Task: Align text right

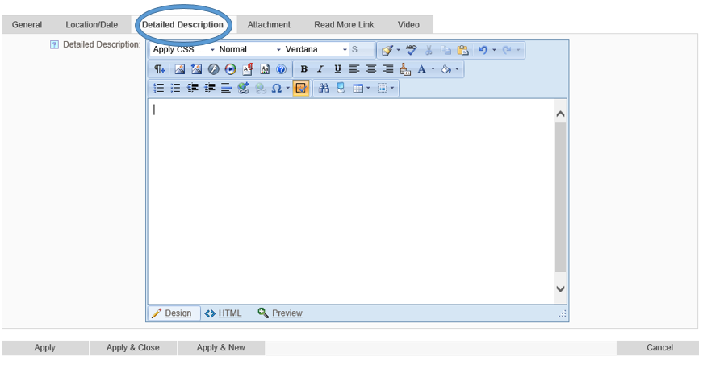Action: [388, 68]
